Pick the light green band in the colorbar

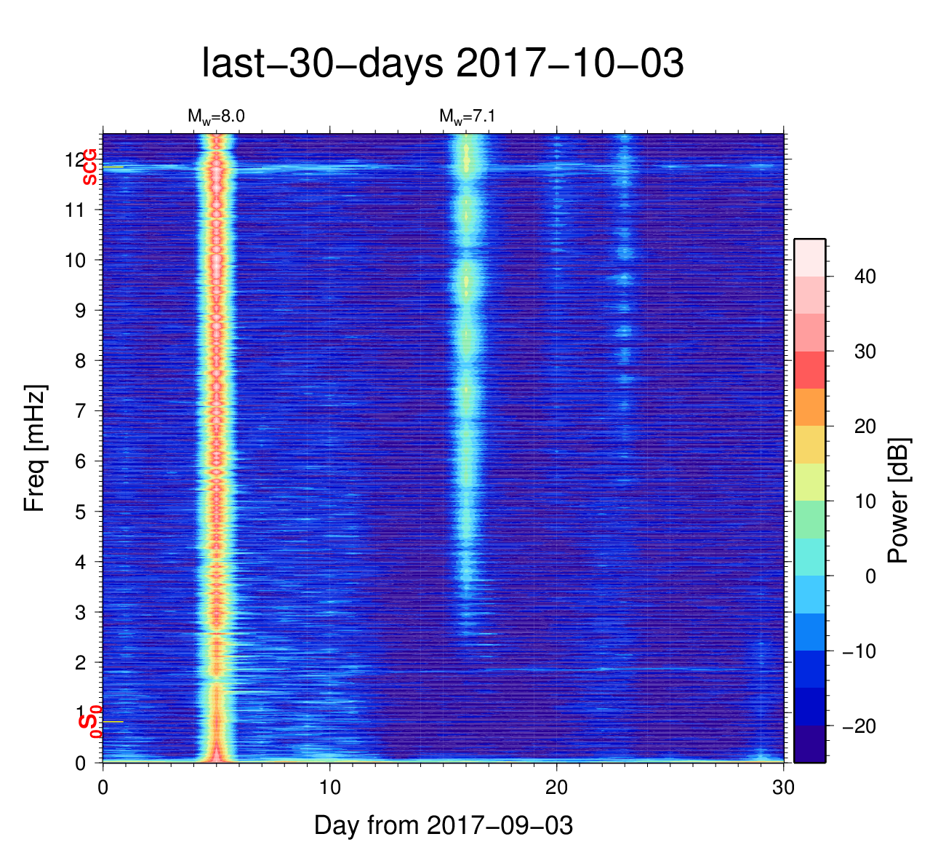click(809, 519)
